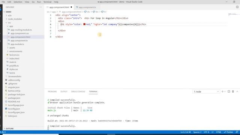The width and height of the screenshot is (240, 135).
Task: Open the View menu
Action: pos(27,2)
